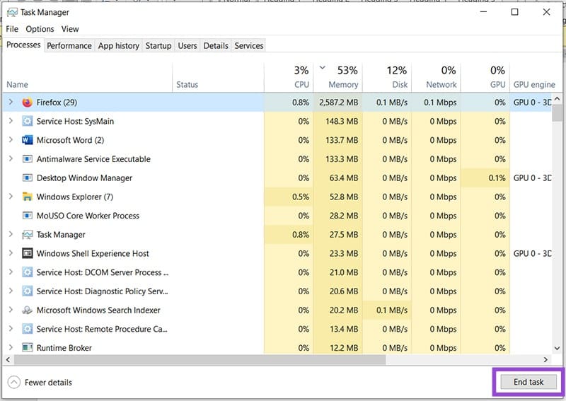This screenshot has width=566, height=401.
Task: Click the Service Host: DCOM Server Process icon
Action: click(x=27, y=272)
